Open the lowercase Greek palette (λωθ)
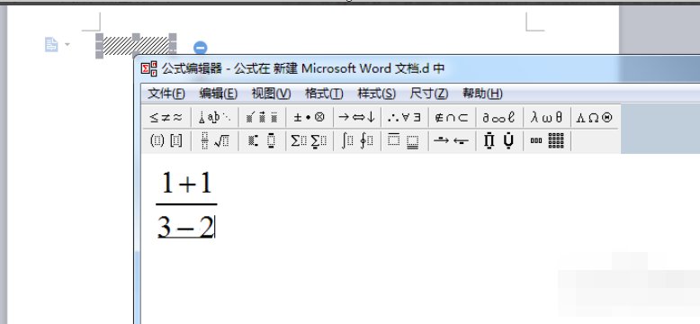The width and height of the screenshot is (700, 324). pyautogui.click(x=547, y=117)
